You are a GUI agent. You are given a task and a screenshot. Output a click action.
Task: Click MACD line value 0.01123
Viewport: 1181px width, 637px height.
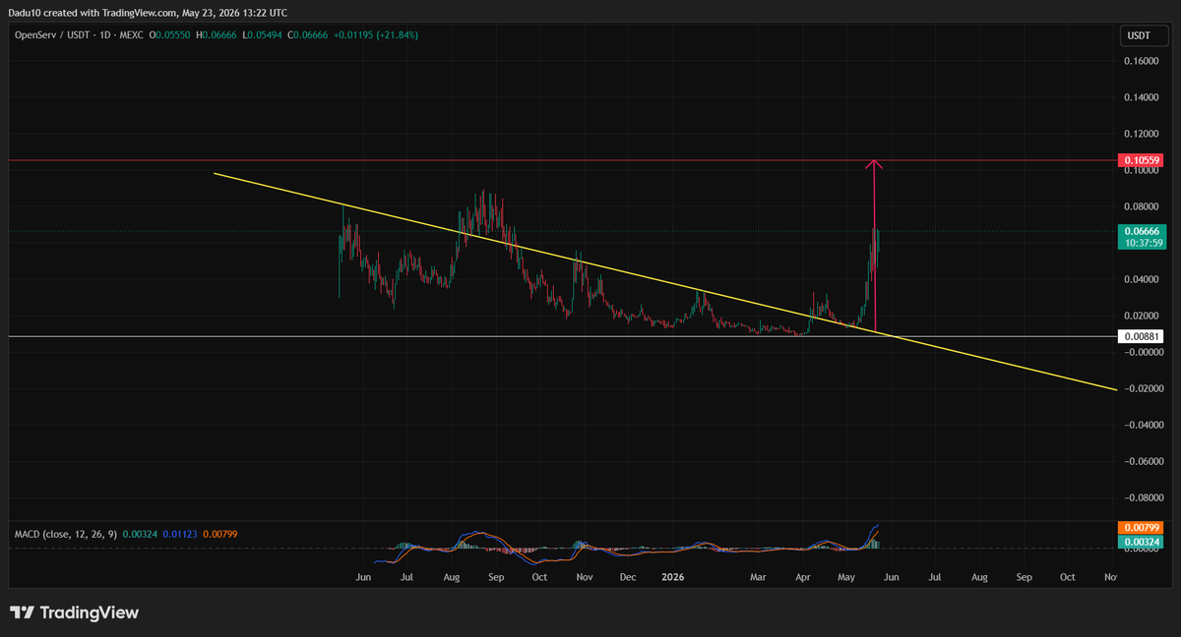(x=179, y=534)
